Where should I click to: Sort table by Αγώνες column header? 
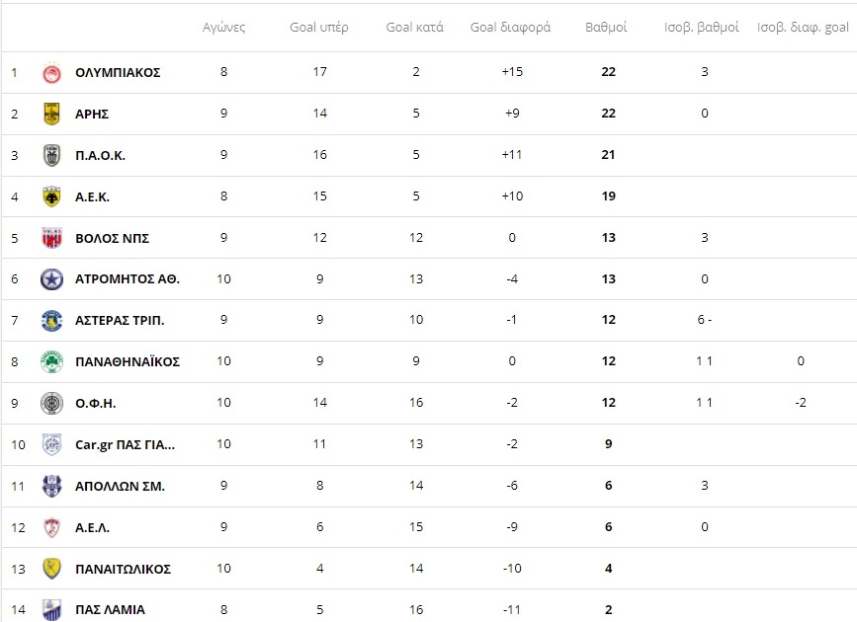coord(223,27)
